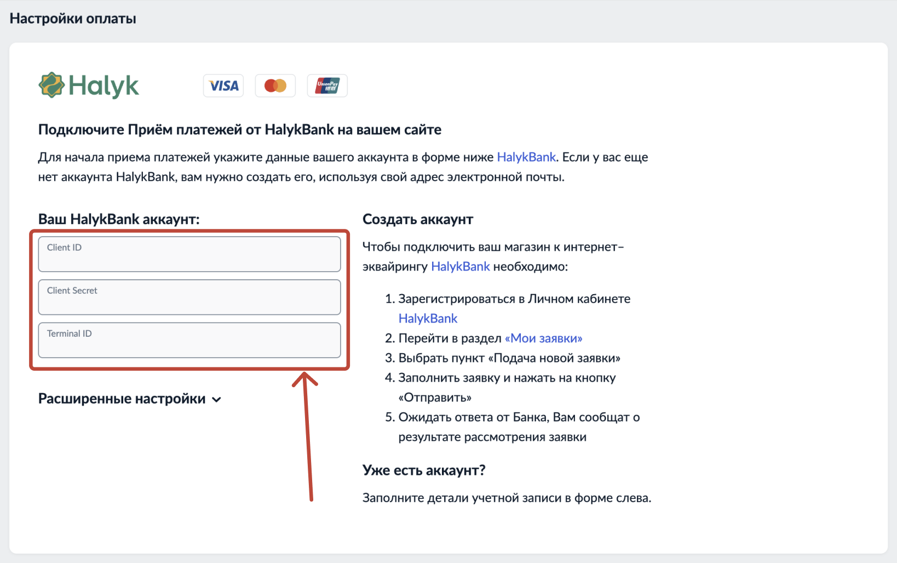Expand the Расширенные настройки section label

click(122, 399)
